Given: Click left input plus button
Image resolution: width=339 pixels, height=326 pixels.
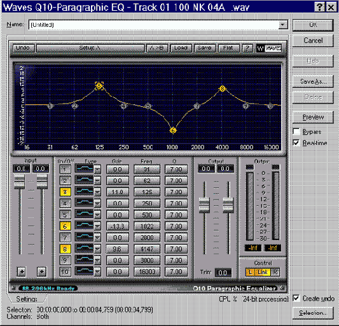Looking at the screenshot, I should point(22,271).
